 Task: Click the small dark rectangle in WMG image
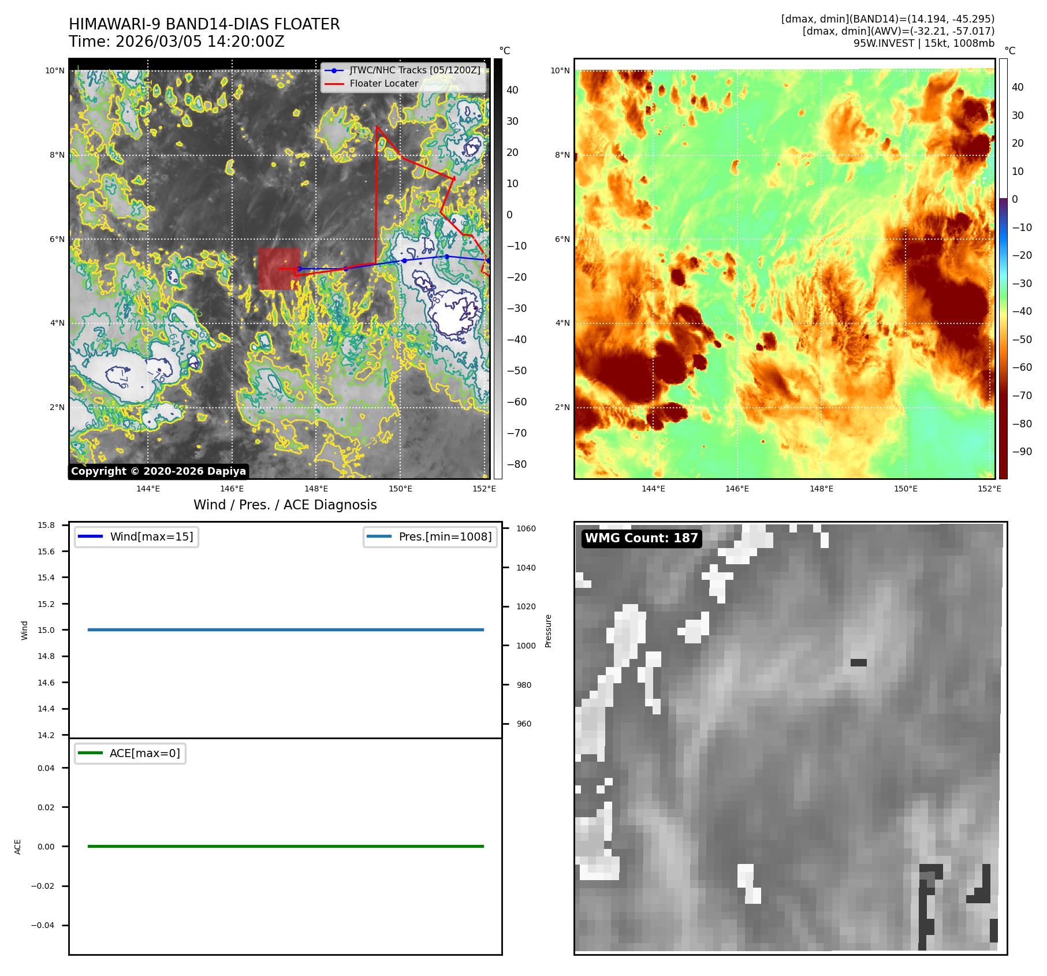[x=858, y=662]
